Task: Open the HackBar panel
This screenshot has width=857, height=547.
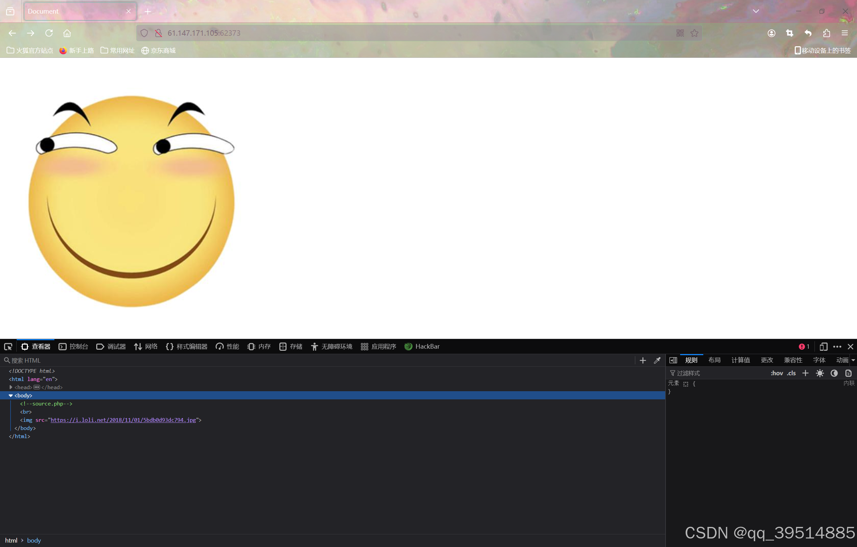Action: [x=422, y=346]
